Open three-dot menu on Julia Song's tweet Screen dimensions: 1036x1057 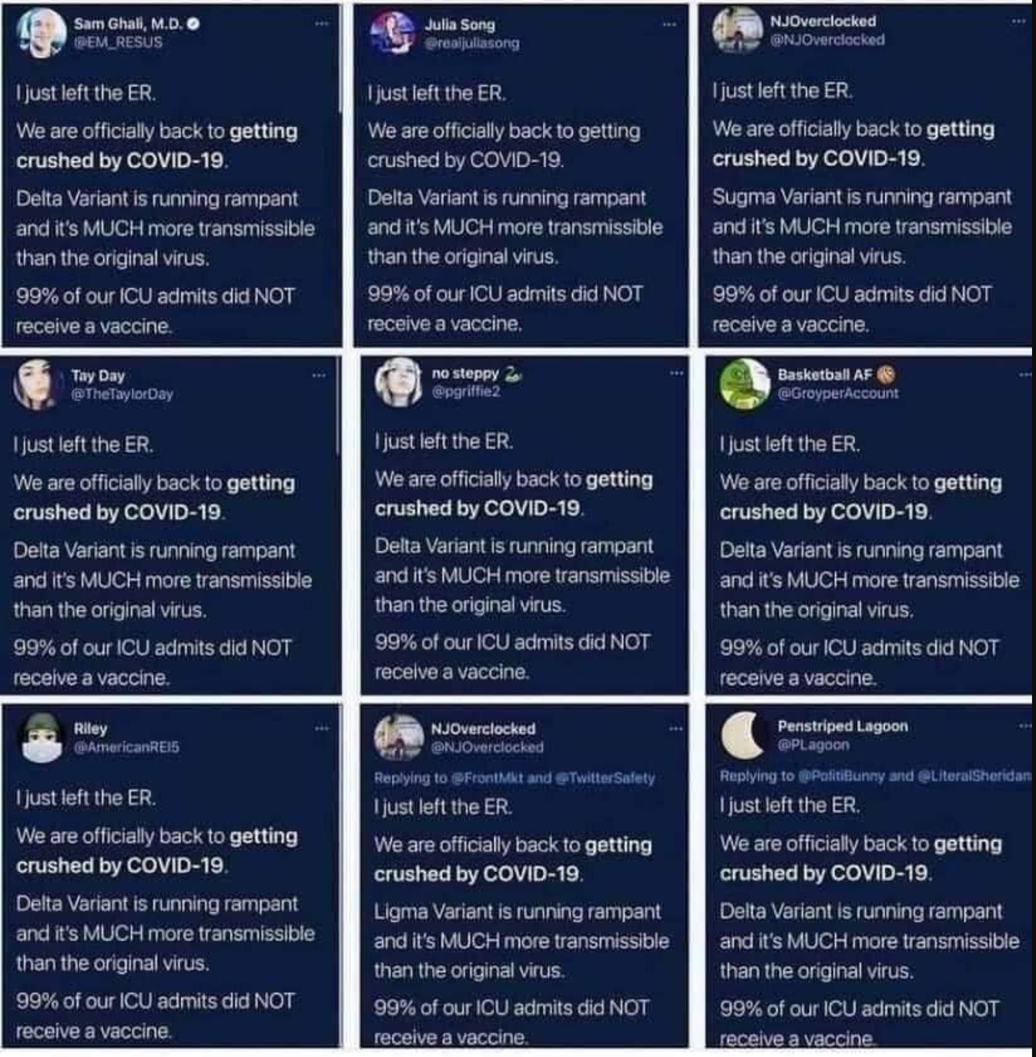[670, 24]
